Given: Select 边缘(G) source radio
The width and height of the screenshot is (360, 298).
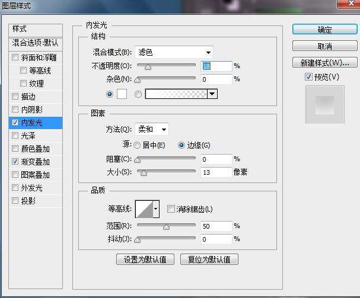Looking at the screenshot, I should click(181, 145).
